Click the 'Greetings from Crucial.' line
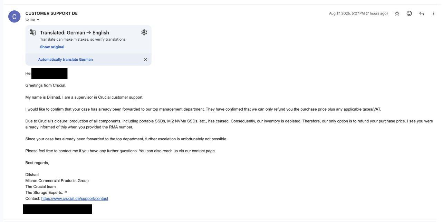 click(46, 85)
